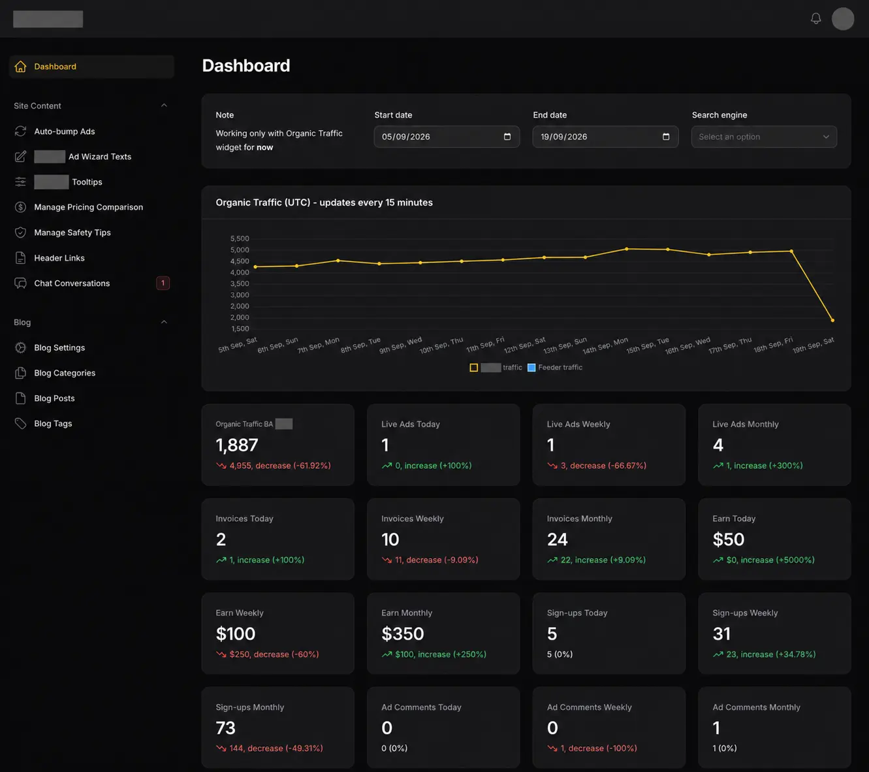Click the Sign-ups Monthly decrease trend arrow

(221, 748)
